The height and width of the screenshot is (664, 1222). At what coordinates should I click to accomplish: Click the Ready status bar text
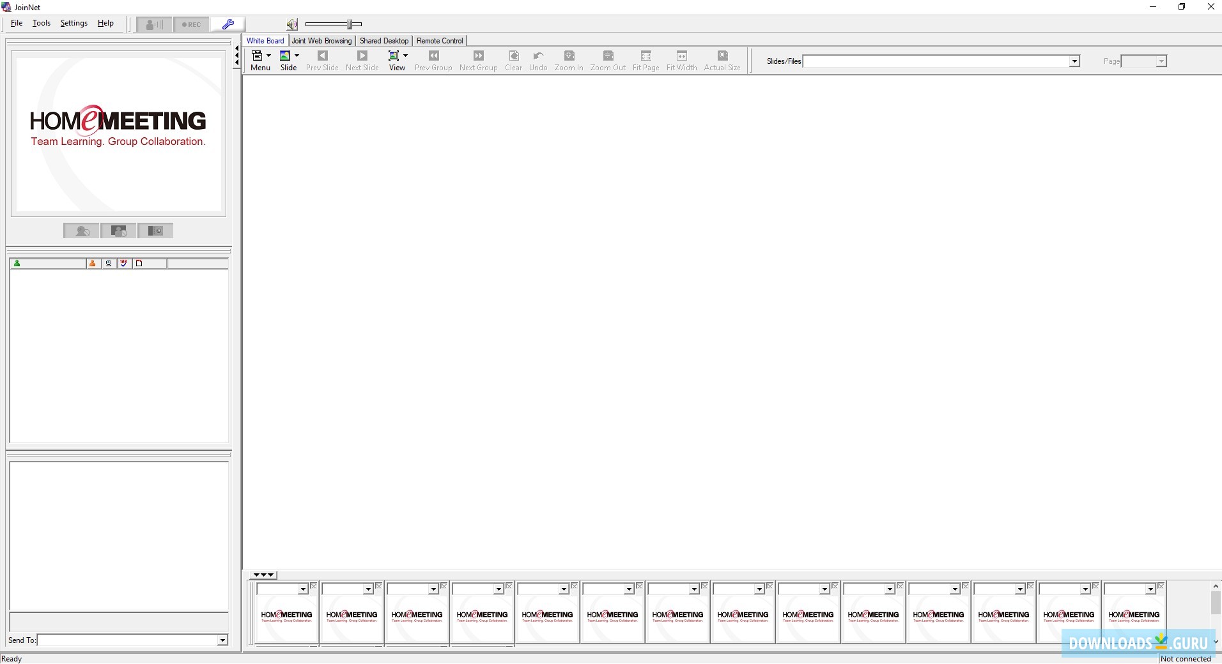click(12, 658)
